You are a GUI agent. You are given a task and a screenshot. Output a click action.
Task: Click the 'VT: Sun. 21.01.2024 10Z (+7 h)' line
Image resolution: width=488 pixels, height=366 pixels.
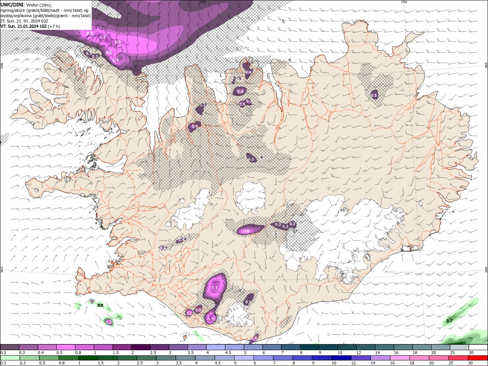[x=30, y=26]
